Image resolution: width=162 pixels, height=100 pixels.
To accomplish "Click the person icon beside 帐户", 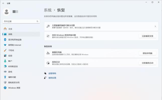I will coord(5,61).
